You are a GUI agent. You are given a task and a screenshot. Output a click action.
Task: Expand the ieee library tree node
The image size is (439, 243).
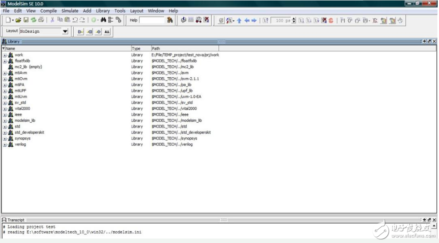(5, 115)
